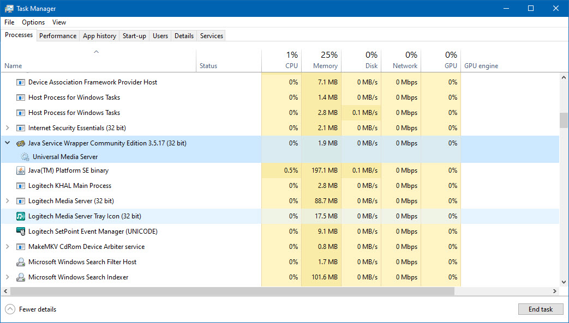Select the Java(TM) Platform SE binary row

(280, 170)
